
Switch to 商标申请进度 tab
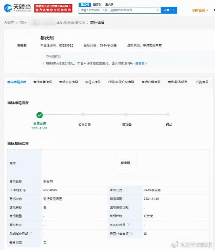[x=17, y=82]
